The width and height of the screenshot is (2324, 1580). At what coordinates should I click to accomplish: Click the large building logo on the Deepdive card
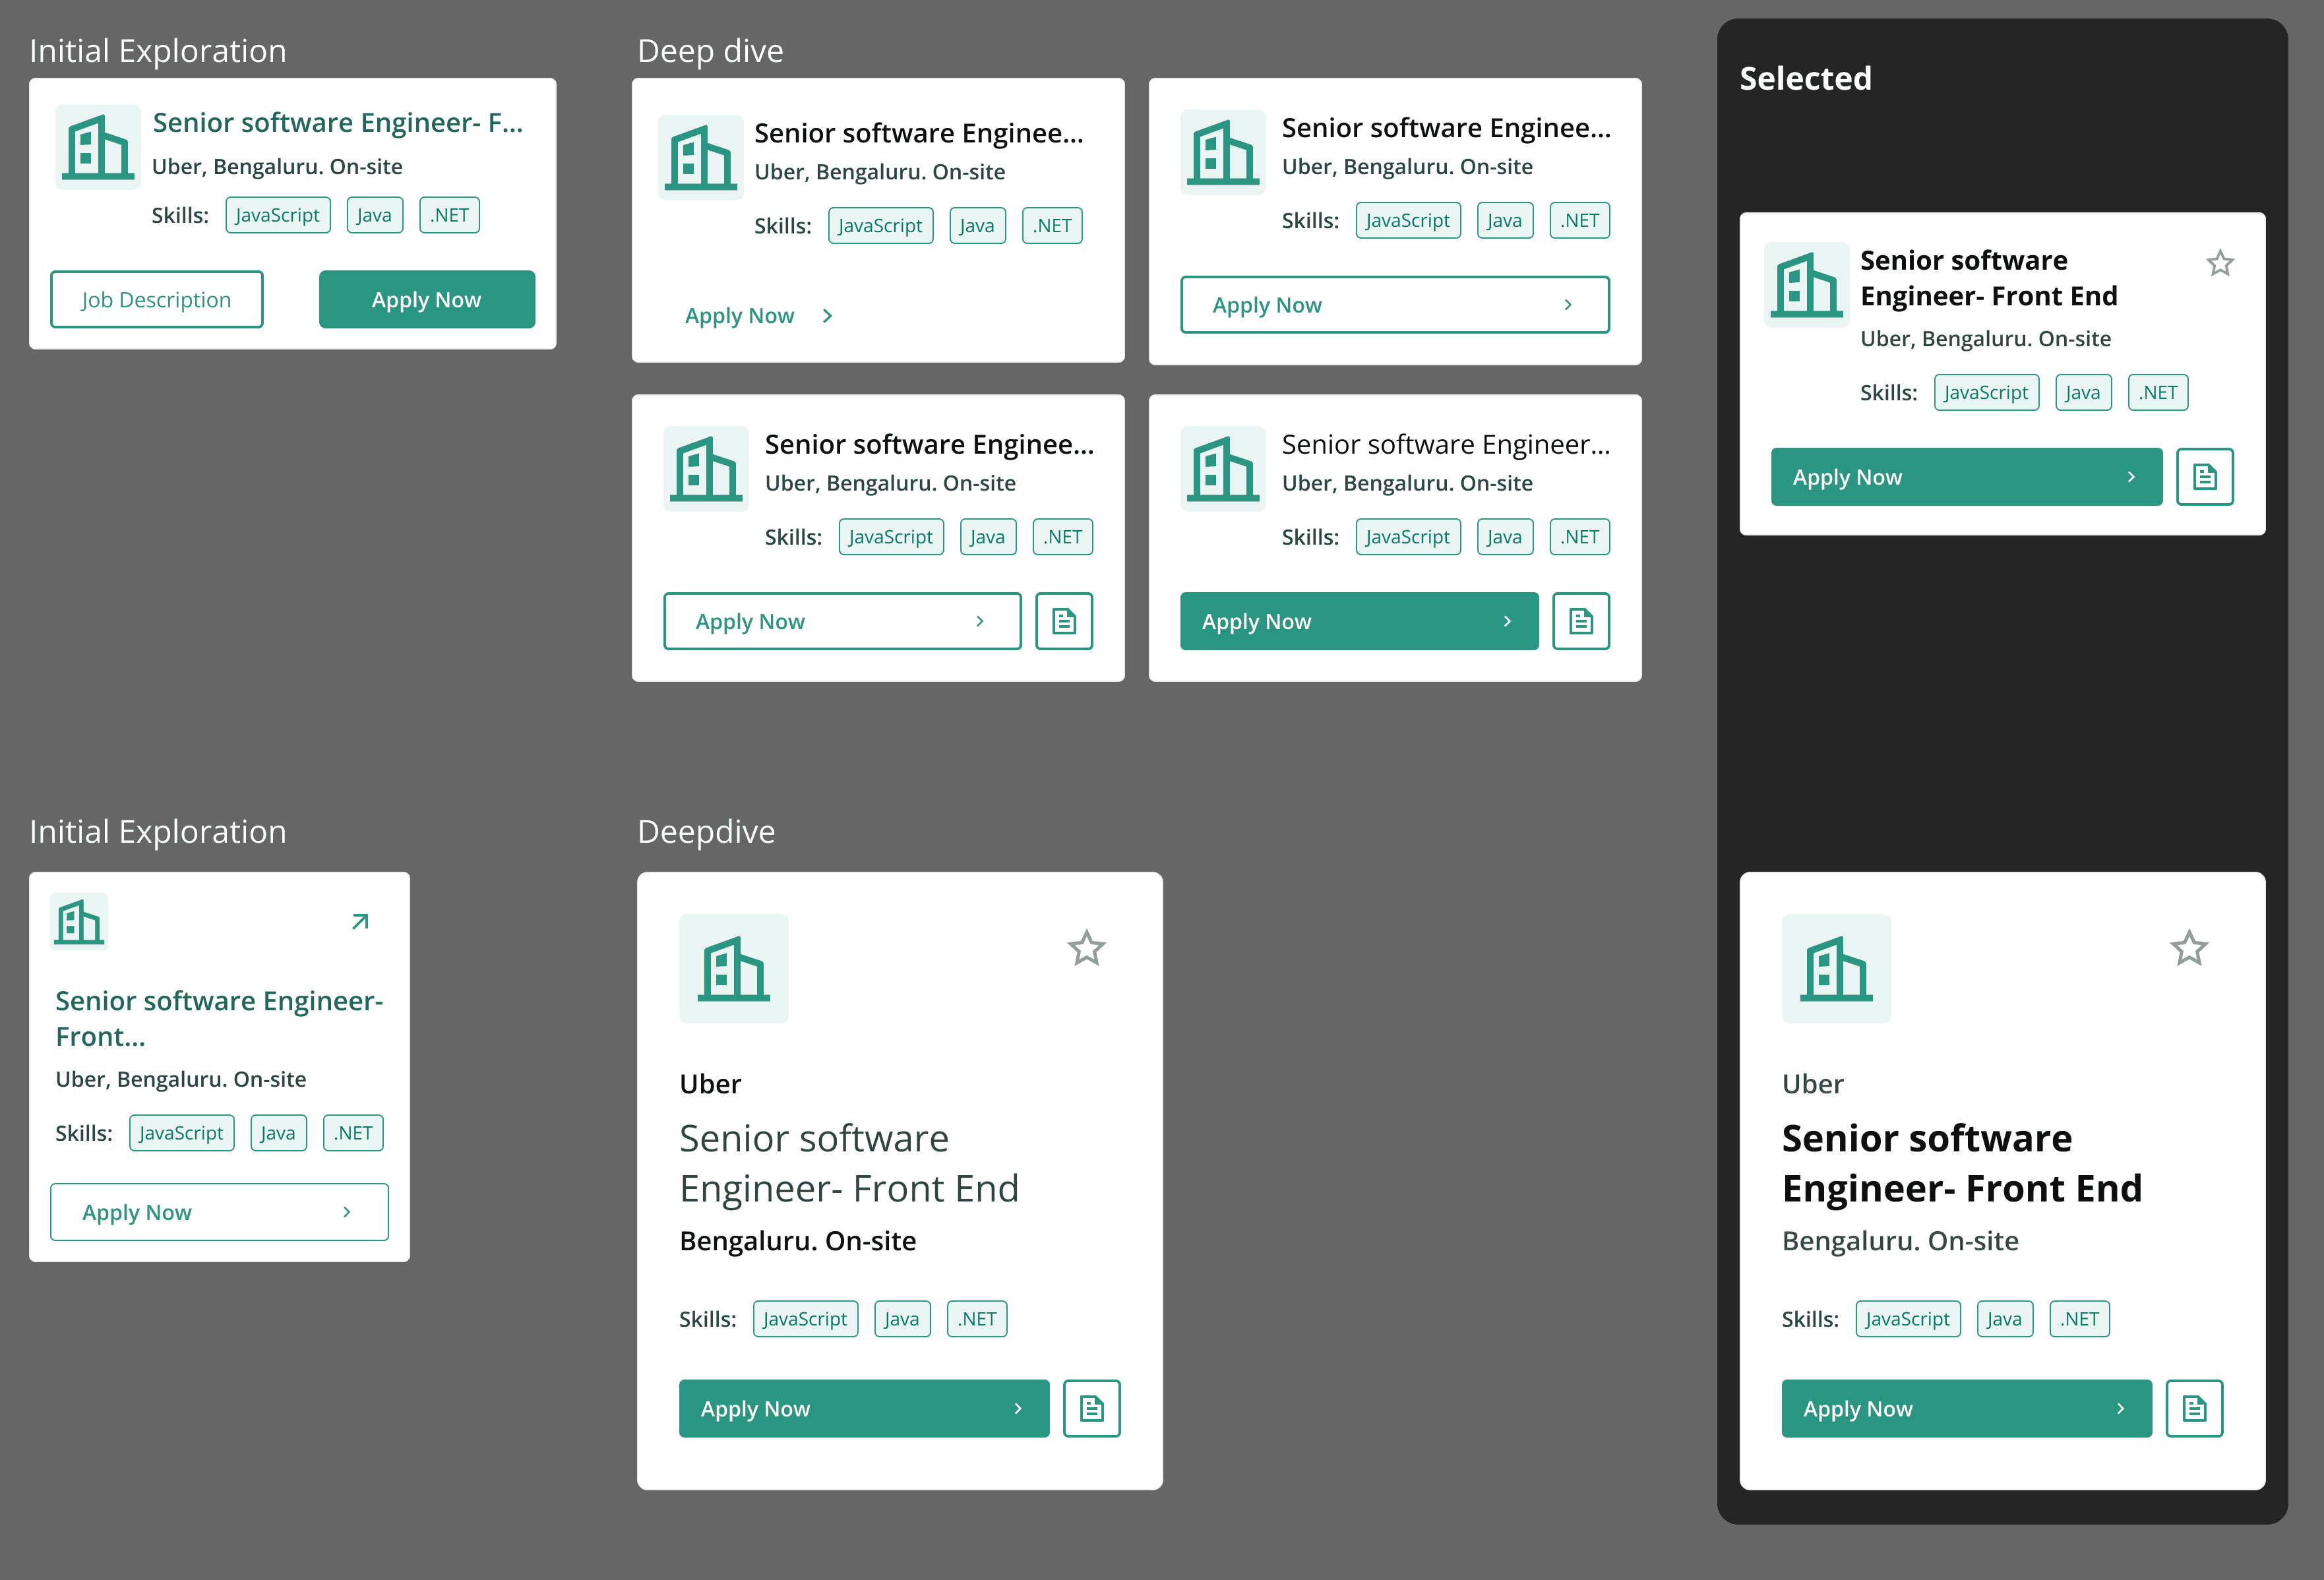tap(734, 968)
